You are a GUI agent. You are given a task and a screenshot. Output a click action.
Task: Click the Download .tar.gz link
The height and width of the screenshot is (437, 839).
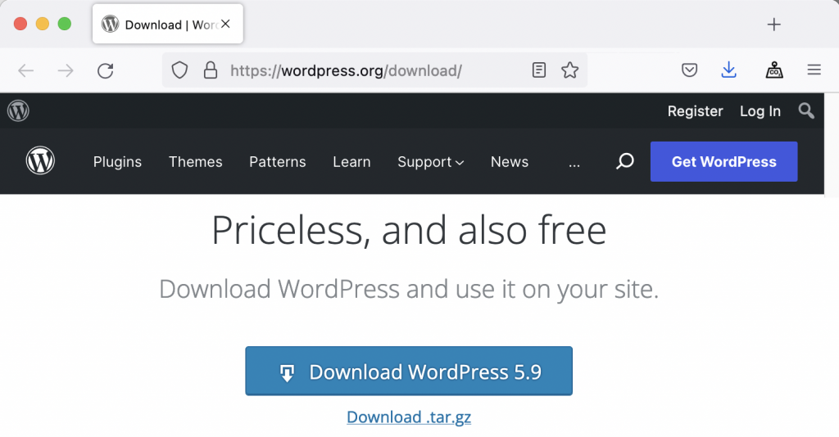(409, 417)
